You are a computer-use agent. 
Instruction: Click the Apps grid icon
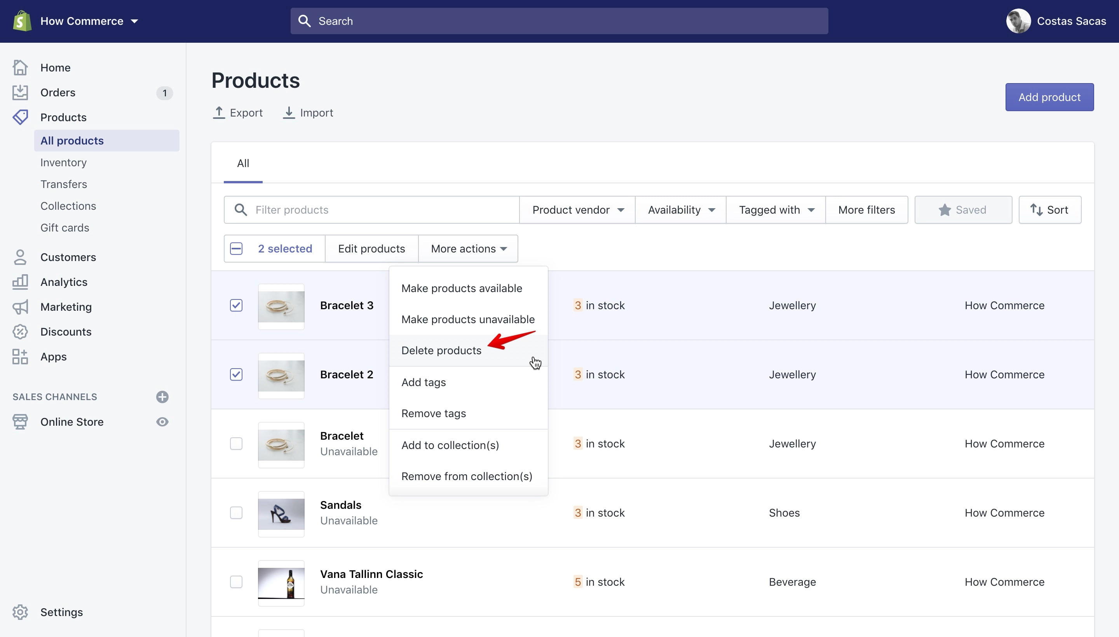[x=20, y=357]
